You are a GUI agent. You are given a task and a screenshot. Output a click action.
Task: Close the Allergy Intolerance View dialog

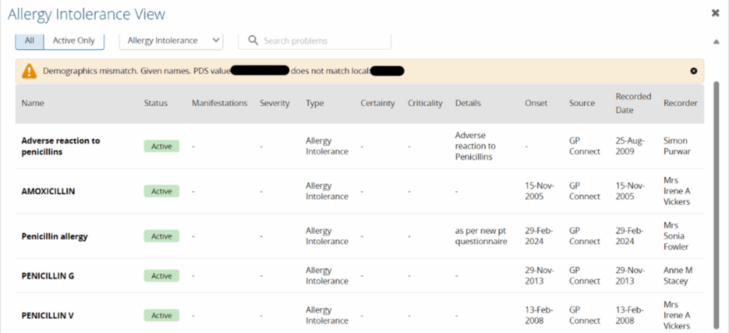tap(715, 13)
